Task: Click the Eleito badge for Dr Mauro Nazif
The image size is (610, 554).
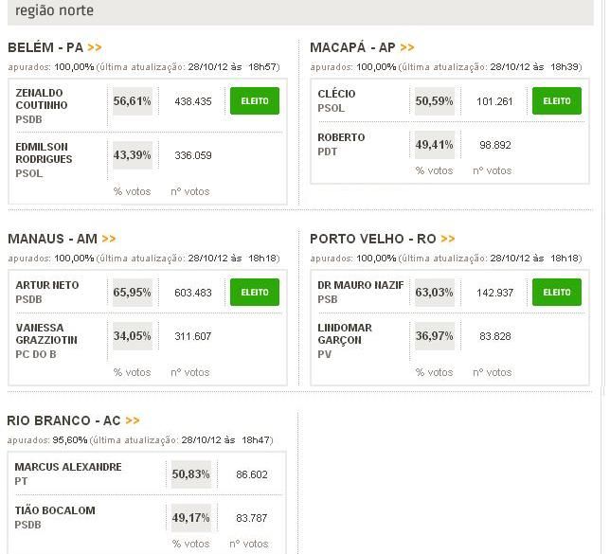Action: pyautogui.click(x=556, y=292)
